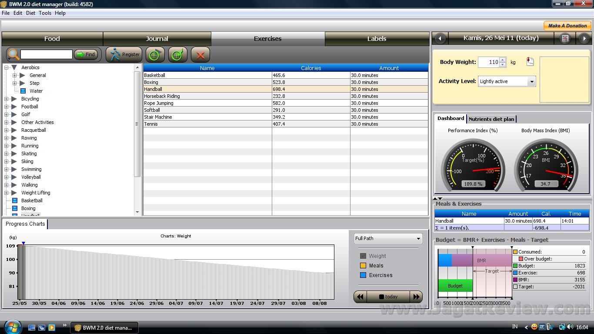Viewport: 594px width, 334px height.
Task: Open the calendar date picker icon
Action: (565, 38)
